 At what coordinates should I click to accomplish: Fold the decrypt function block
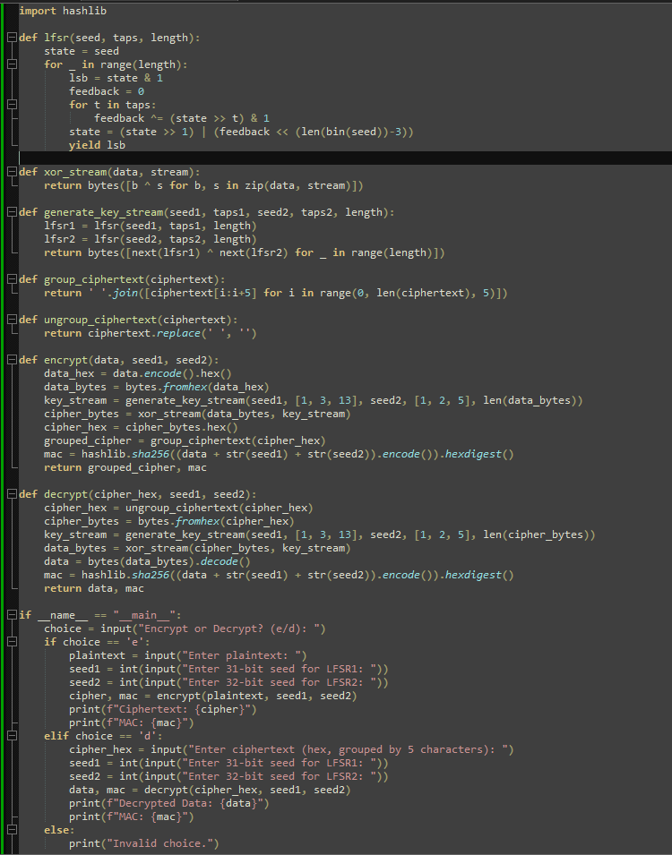(x=12, y=494)
